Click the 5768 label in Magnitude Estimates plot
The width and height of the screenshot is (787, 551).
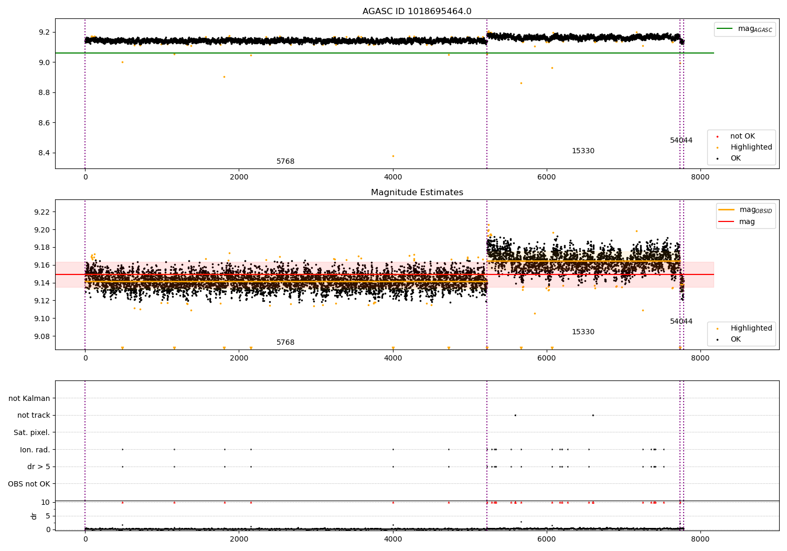pyautogui.click(x=285, y=343)
